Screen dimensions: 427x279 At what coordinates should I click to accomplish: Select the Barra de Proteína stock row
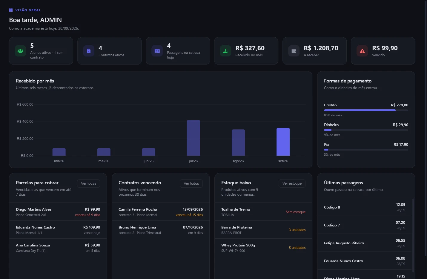coord(263,230)
